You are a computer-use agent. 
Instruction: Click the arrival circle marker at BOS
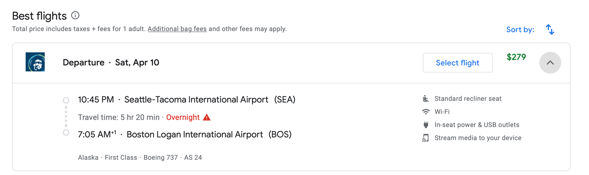[x=65, y=133]
